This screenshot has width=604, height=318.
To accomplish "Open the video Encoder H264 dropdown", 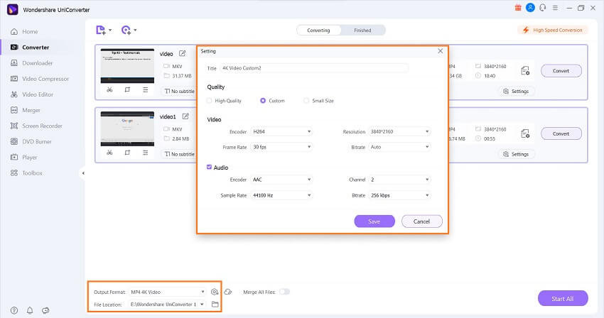I will click(281, 131).
